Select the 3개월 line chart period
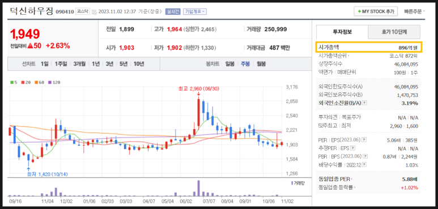Viewport: 438px width, 209px height. (80, 64)
